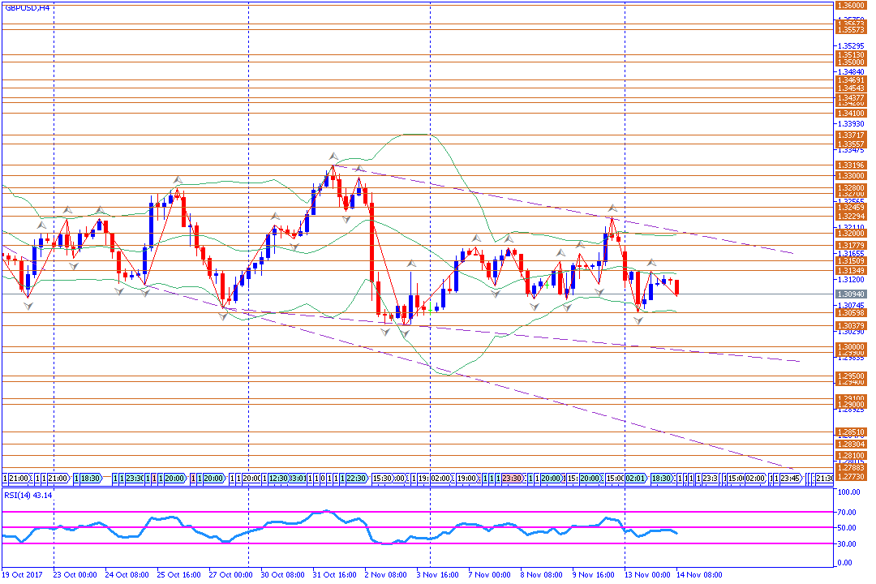This screenshot has width=876, height=584.
Task: Click the 13 Nov 00:00 time axis label
Action: point(648,575)
